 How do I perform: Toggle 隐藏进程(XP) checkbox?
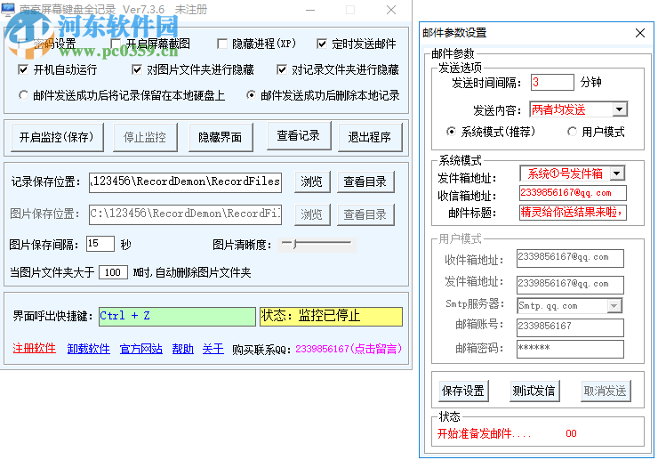[x=222, y=44]
